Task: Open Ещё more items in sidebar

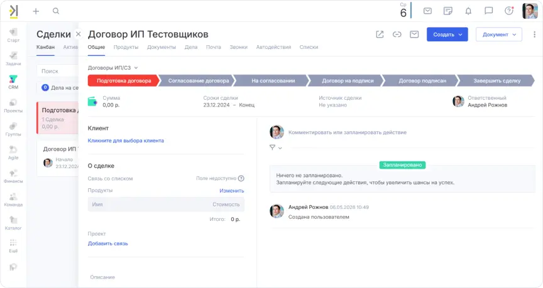Action: point(13,246)
